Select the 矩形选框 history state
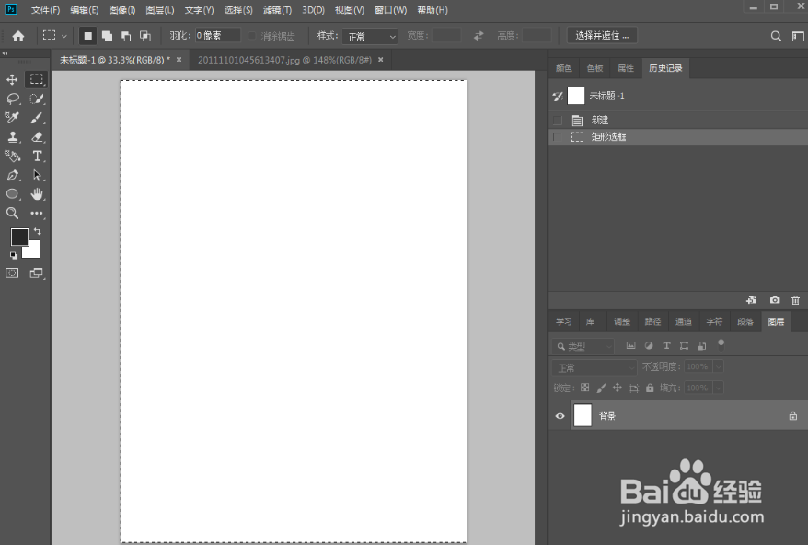Screen dimensions: 808x545 678,136
